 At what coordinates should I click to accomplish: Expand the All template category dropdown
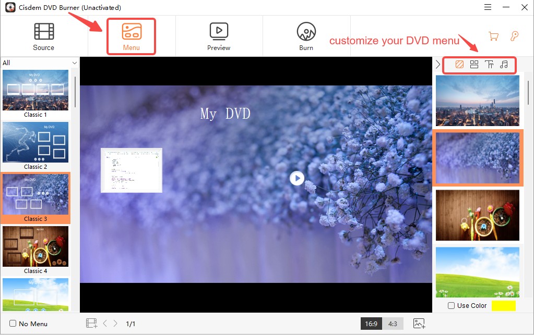pos(74,63)
